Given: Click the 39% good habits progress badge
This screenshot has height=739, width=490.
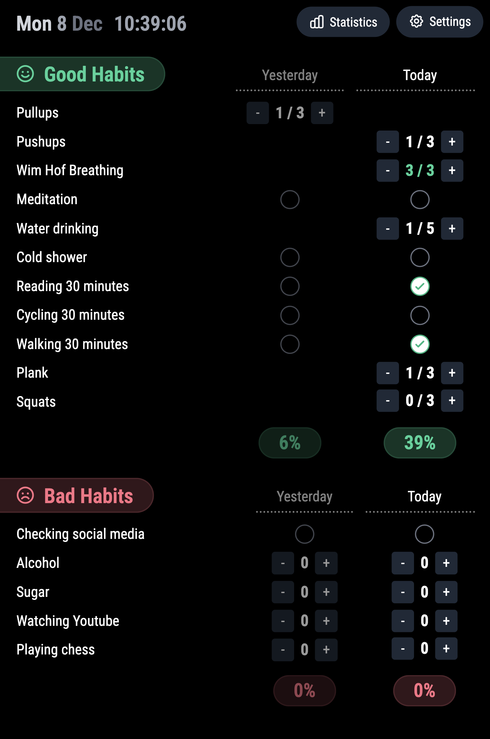Looking at the screenshot, I should tap(419, 442).
